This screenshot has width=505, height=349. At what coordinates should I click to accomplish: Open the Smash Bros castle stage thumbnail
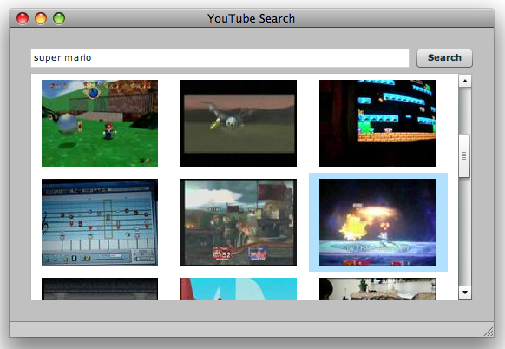(239, 222)
